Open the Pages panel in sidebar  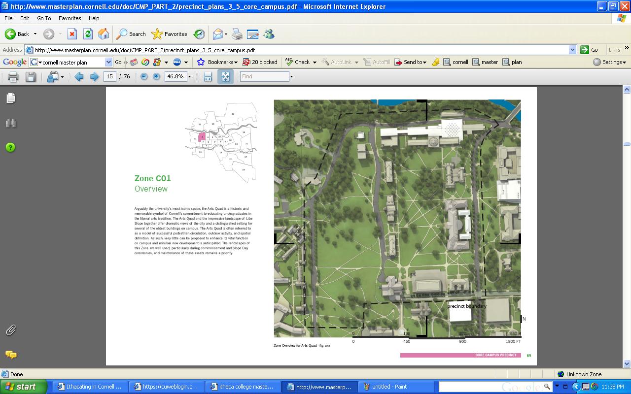click(x=10, y=98)
